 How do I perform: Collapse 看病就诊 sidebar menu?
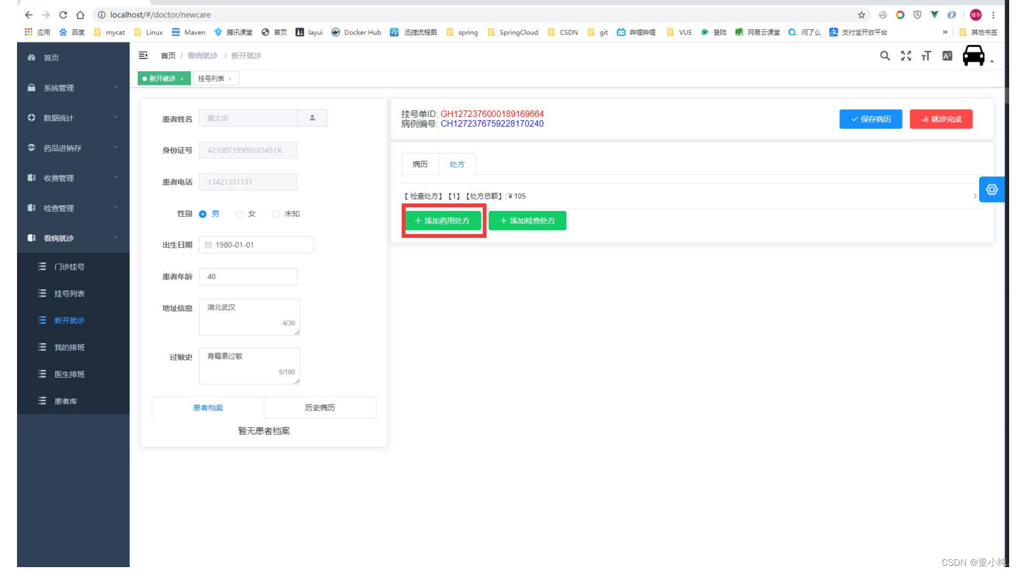tap(73, 238)
